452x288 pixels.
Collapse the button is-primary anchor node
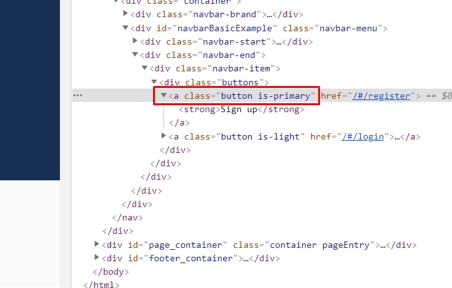point(163,95)
